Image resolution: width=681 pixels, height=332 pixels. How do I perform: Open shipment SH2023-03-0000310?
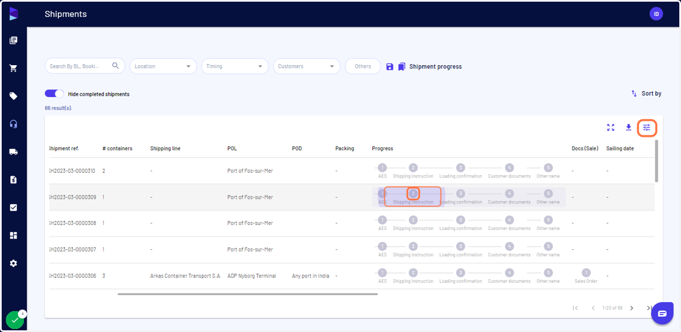point(73,171)
